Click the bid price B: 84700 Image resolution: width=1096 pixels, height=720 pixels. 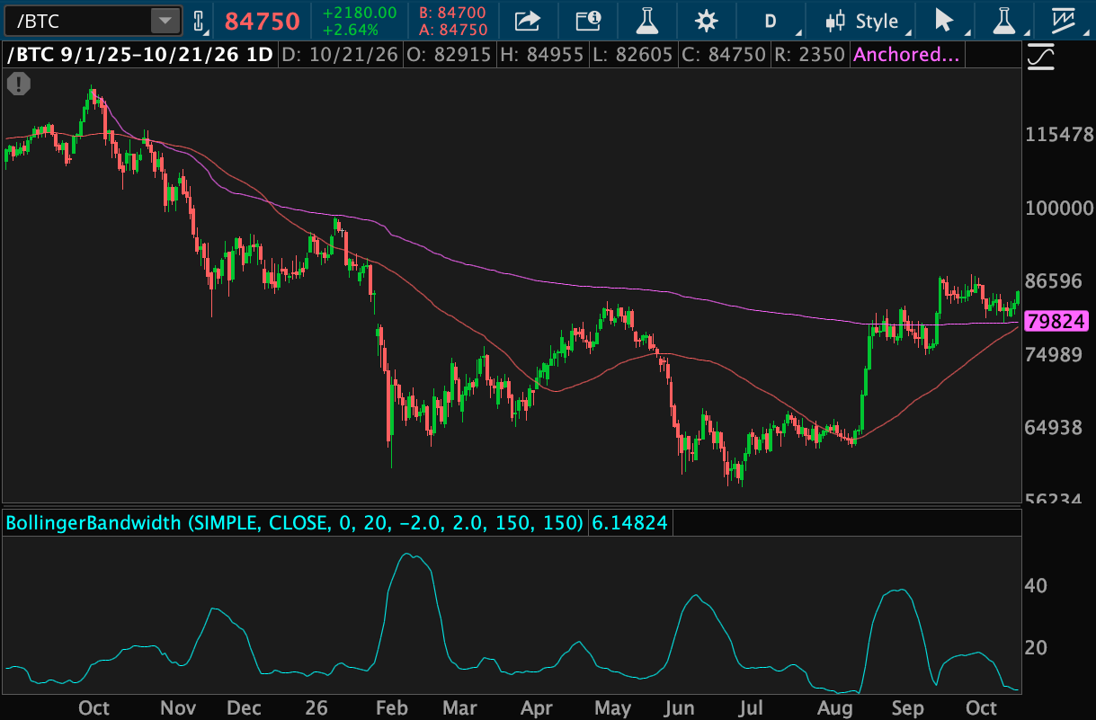[x=453, y=13]
